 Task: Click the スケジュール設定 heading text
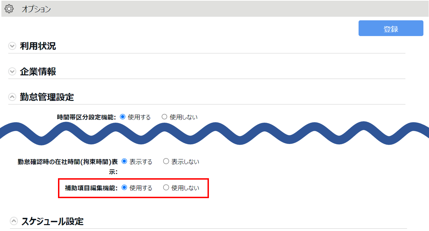click(52, 221)
